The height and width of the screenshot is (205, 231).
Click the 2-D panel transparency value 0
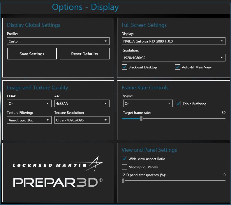[224, 175]
